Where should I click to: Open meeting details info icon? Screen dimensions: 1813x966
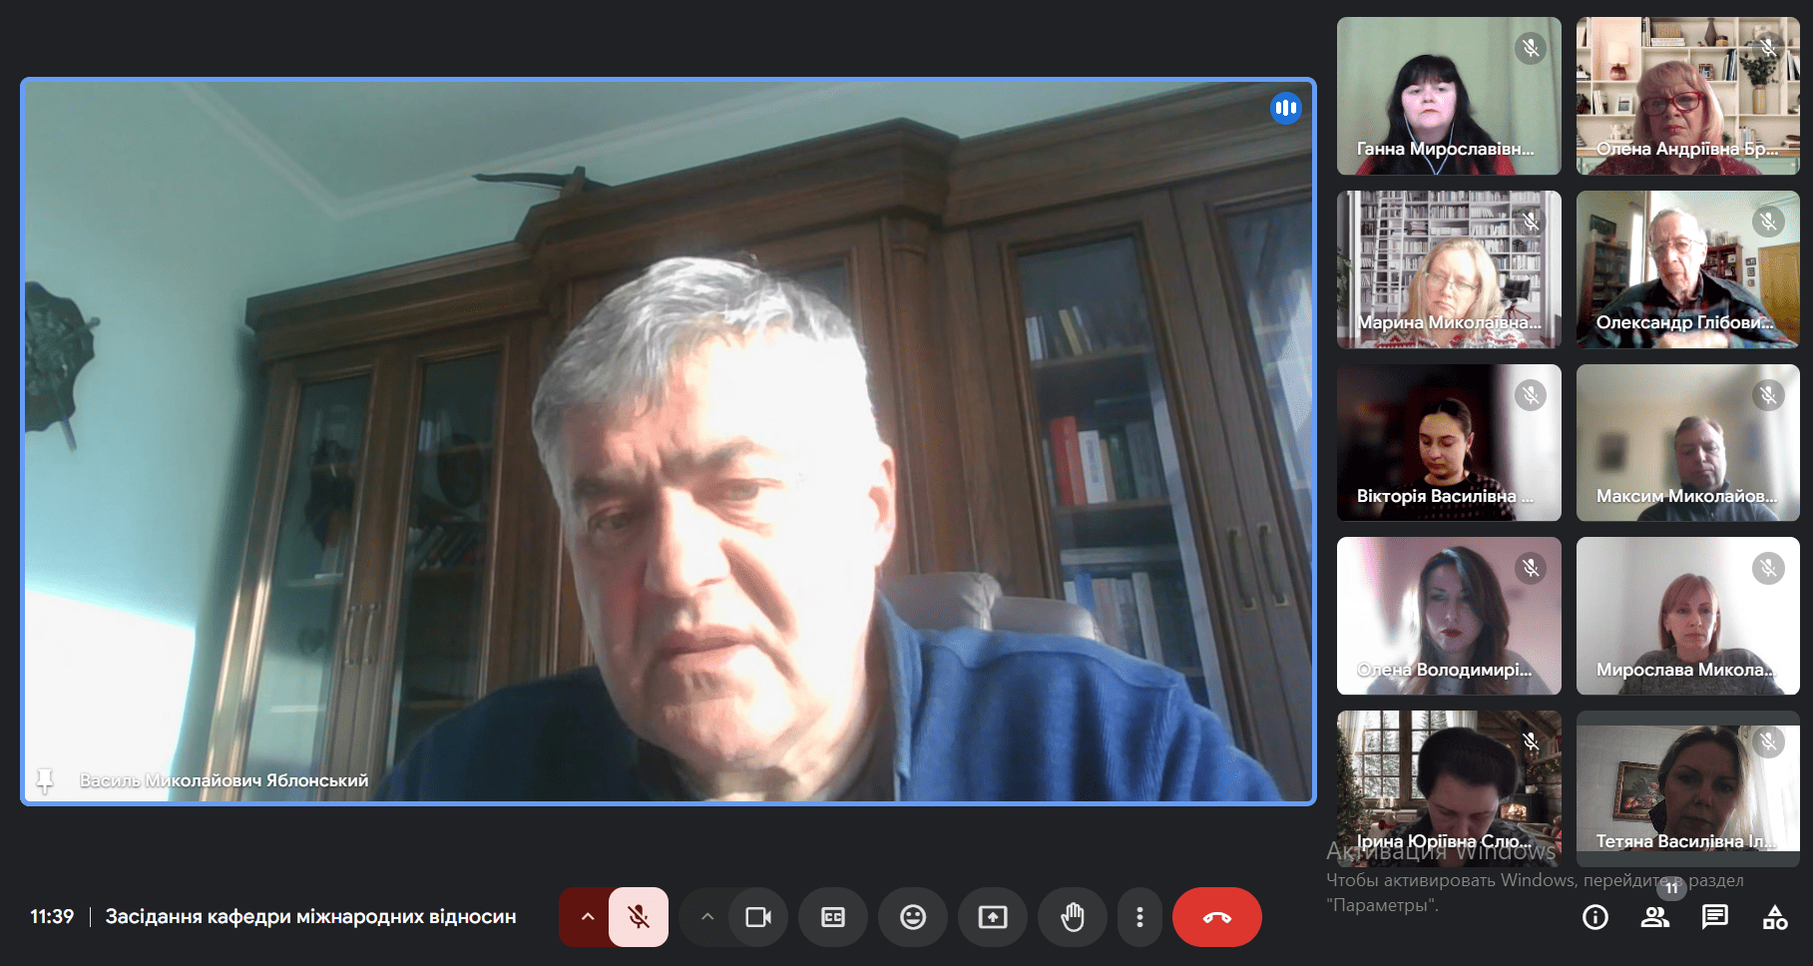click(x=1595, y=917)
